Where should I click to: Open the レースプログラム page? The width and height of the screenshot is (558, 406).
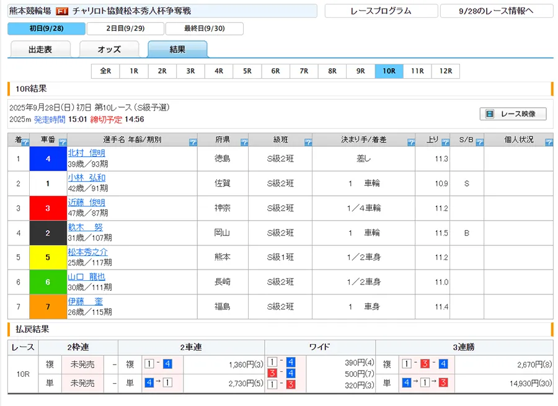click(381, 11)
